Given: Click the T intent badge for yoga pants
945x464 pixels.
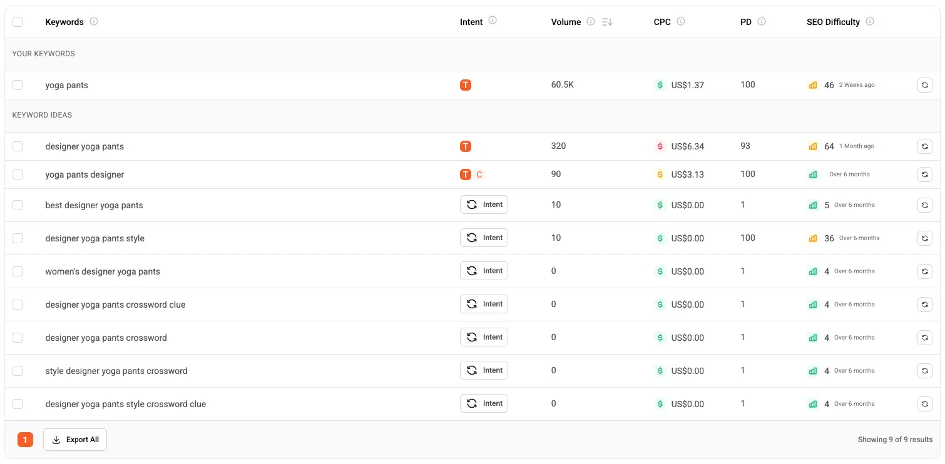Looking at the screenshot, I should (x=465, y=85).
